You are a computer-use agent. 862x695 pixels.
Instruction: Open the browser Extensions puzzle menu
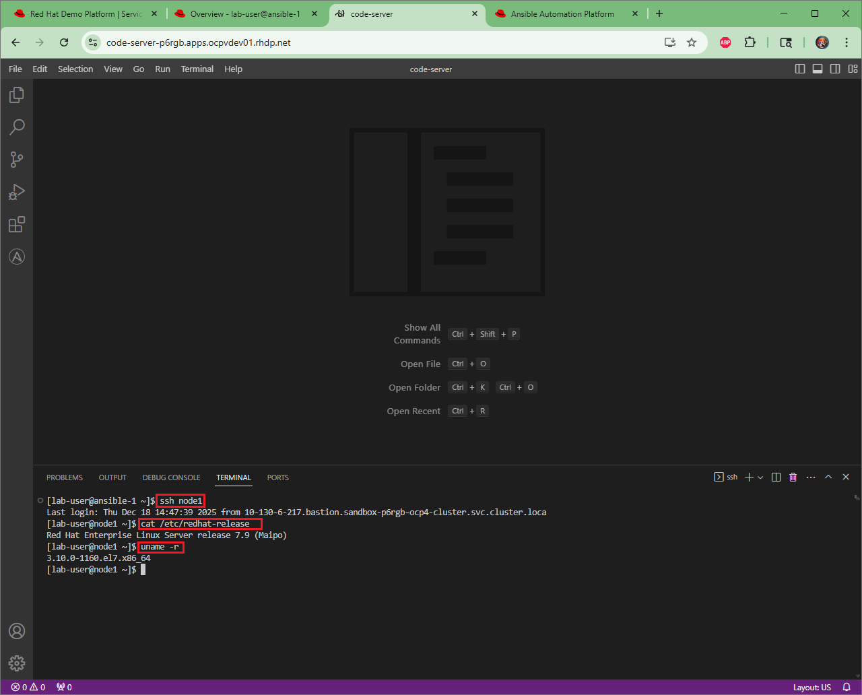point(750,42)
